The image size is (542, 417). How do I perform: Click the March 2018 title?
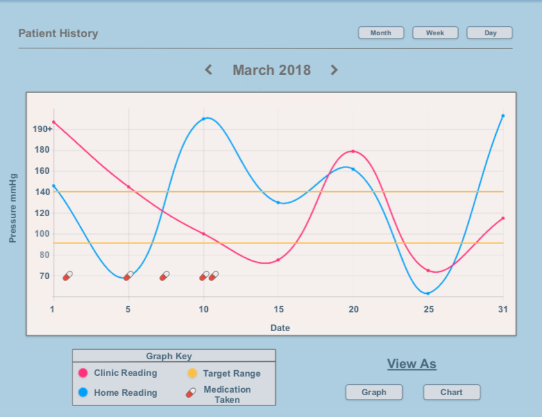point(272,70)
